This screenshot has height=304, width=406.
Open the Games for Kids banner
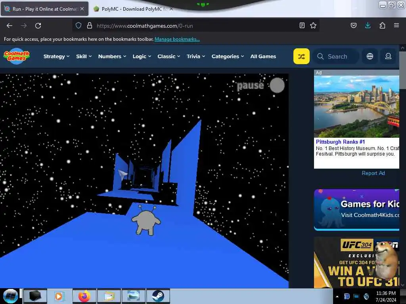tap(356, 210)
